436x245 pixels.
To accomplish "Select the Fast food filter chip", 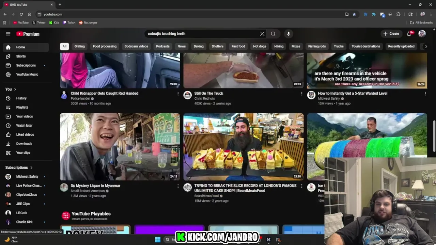I will click(238, 46).
